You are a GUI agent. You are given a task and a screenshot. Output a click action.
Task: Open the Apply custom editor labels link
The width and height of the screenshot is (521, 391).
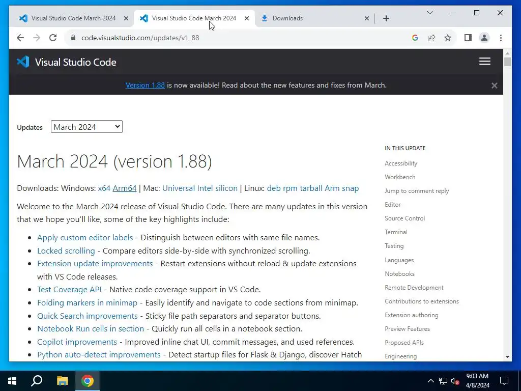point(85,238)
